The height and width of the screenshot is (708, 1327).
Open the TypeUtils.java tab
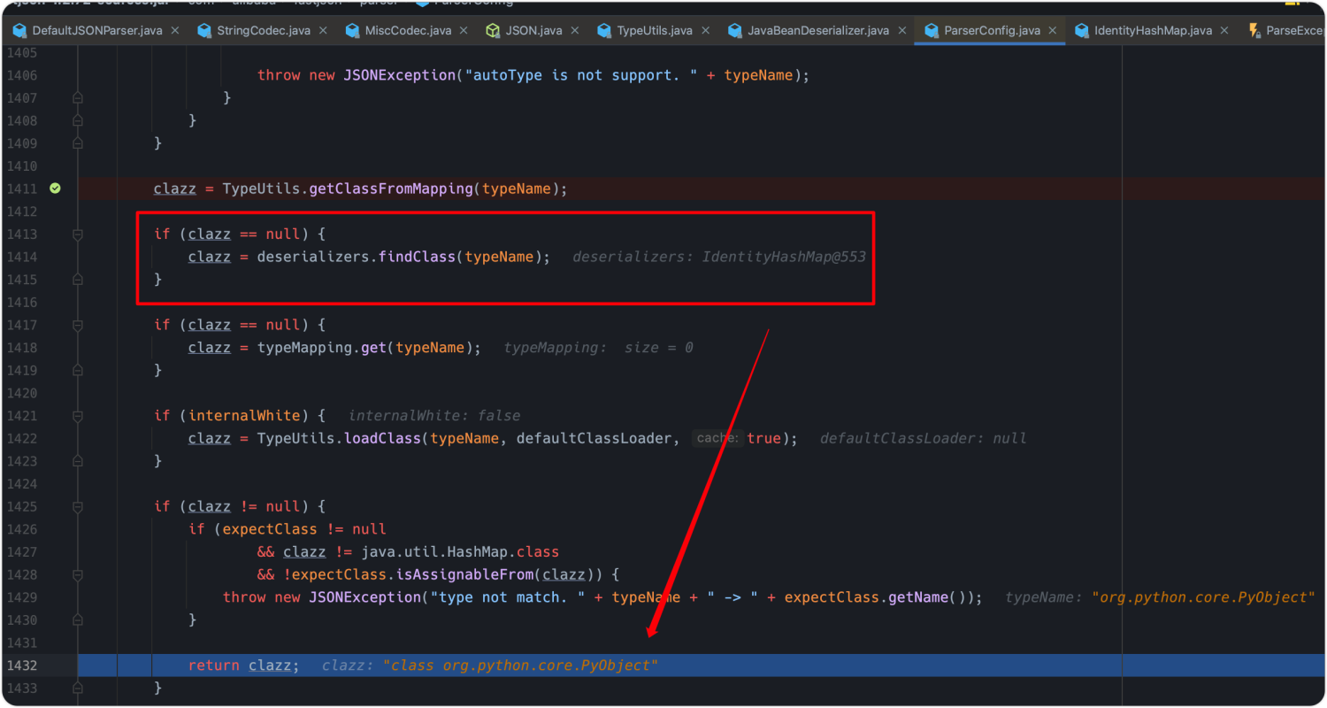[655, 30]
